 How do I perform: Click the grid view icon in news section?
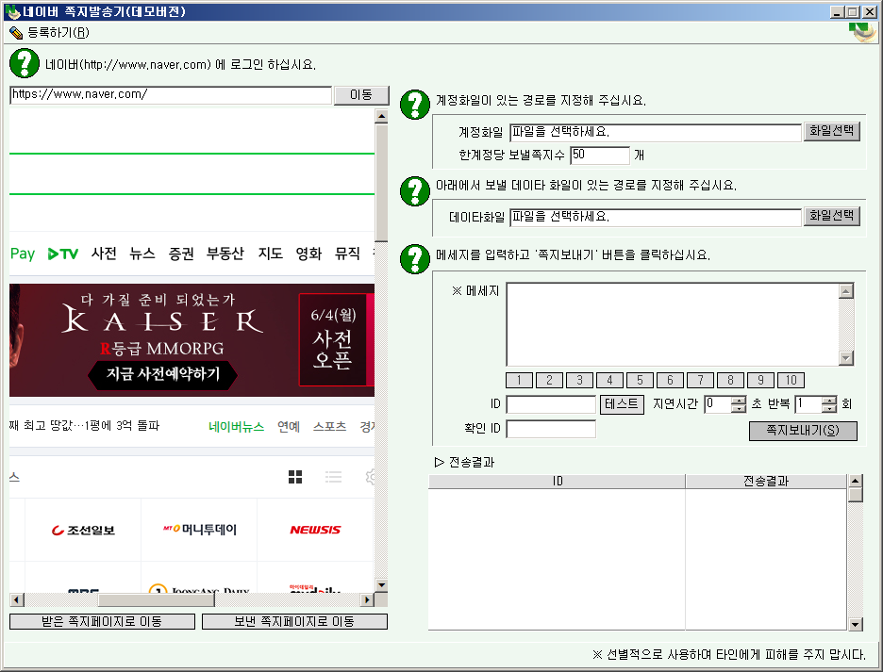coord(295,477)
